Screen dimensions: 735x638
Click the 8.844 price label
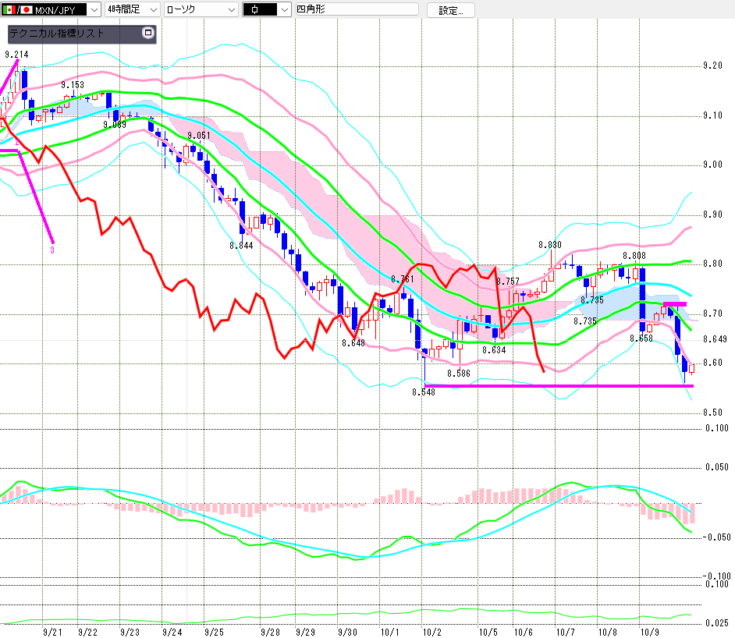241,246
